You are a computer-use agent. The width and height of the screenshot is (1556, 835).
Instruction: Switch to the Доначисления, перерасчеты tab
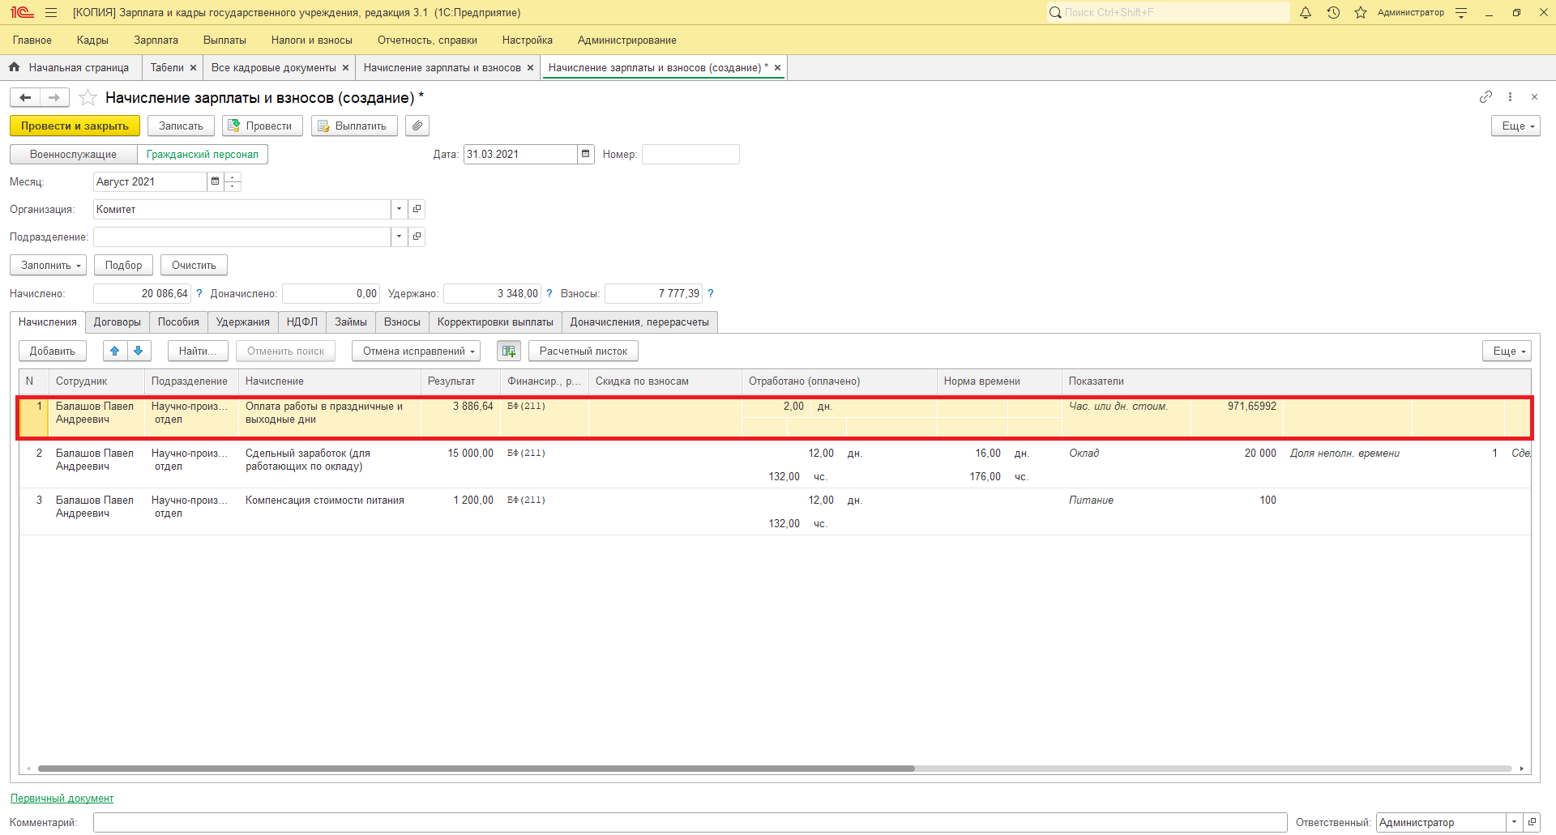639,322
